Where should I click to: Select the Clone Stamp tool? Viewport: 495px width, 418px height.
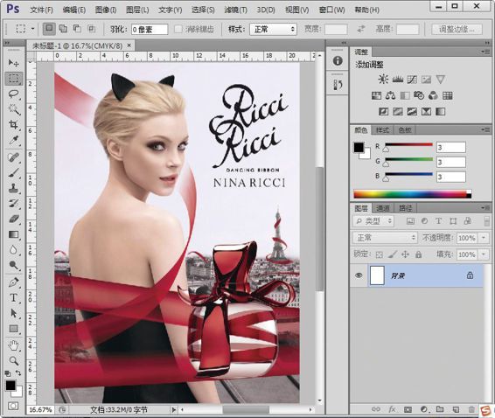click(13, 188)
